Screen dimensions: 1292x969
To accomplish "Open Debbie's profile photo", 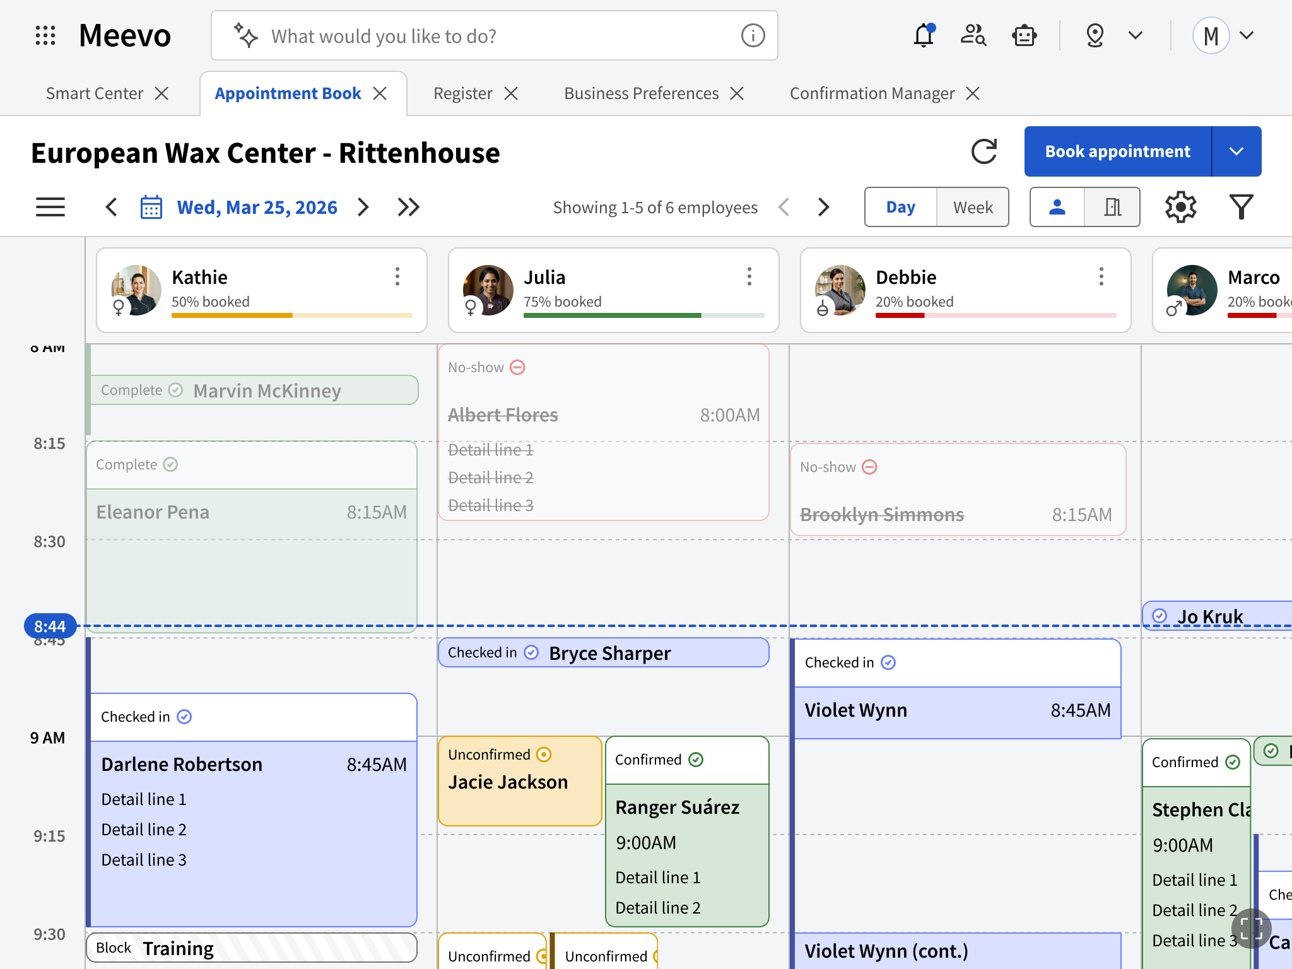I will coord(840,290).
